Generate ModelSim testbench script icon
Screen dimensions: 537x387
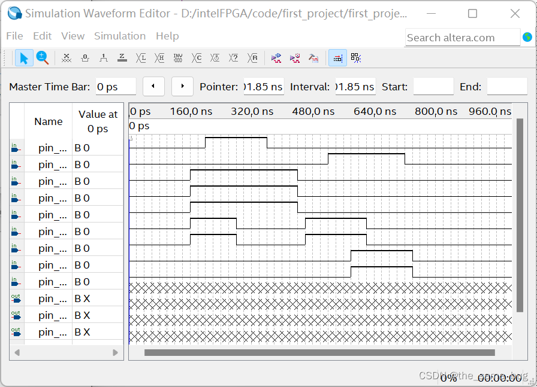pyautogui.click(x=313, y=58)
